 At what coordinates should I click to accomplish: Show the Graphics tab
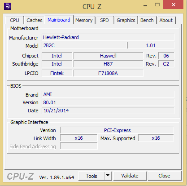pos(126,20)
